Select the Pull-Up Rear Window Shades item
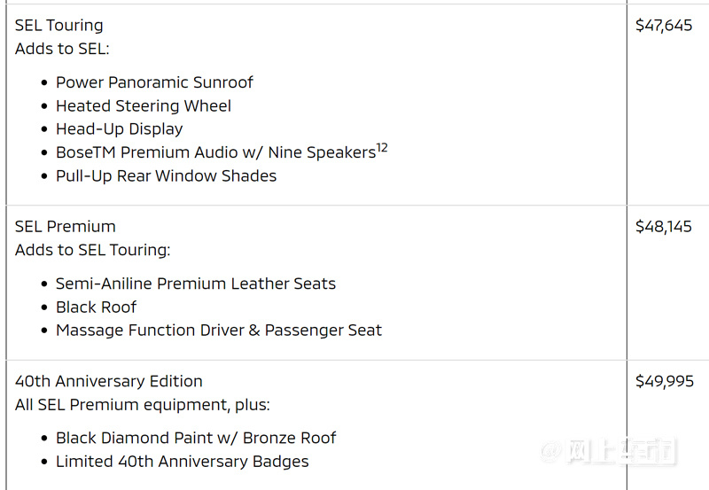 tap(166, 175)
